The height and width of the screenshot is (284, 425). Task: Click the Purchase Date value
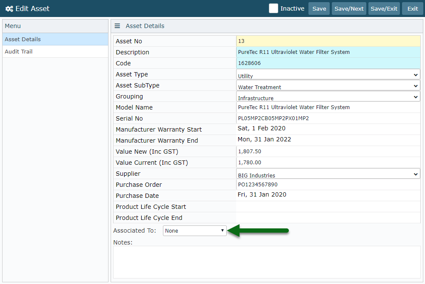pos(262,195)
